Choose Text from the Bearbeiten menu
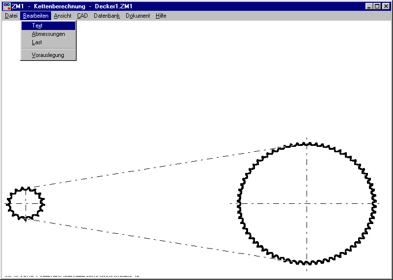 coord(48,26)
